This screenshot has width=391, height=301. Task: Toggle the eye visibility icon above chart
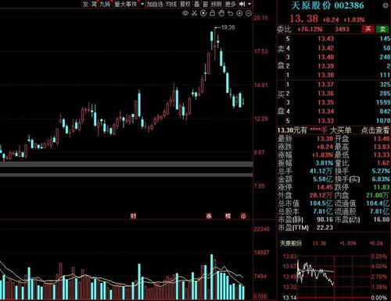[185, 13]
